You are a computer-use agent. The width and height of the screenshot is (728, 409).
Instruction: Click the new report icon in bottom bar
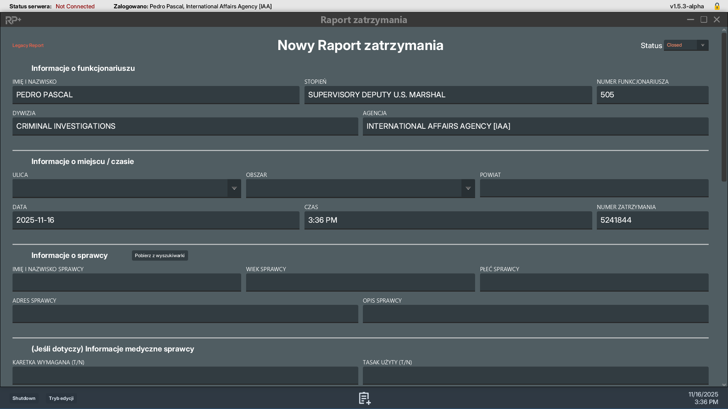(x=364, y=398)
